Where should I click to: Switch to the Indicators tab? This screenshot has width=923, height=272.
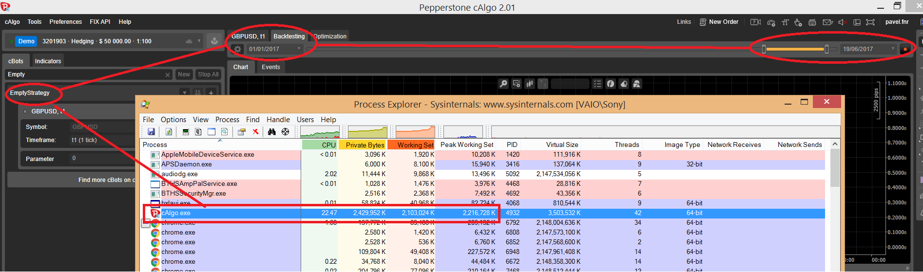[48, 61]
